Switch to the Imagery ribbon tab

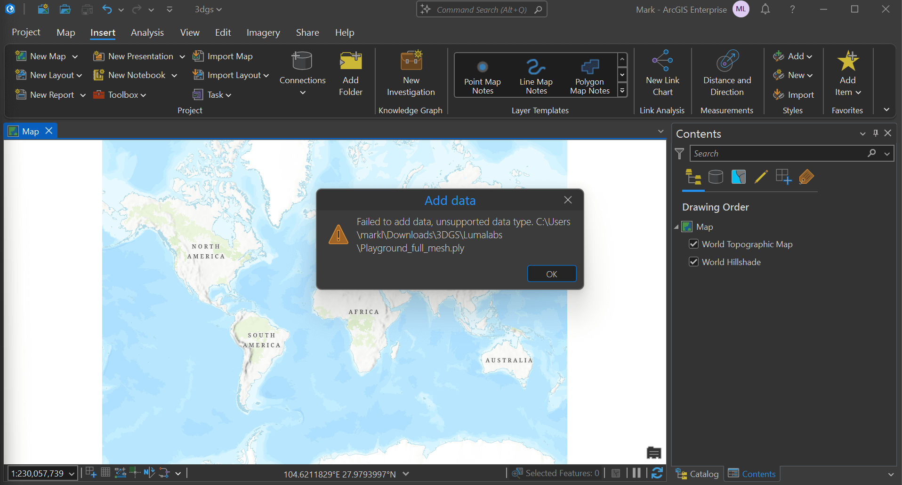263,32
